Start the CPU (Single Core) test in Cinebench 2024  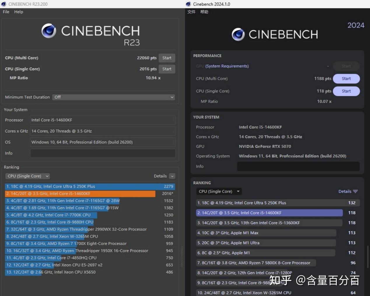click(x=346, y=91)
